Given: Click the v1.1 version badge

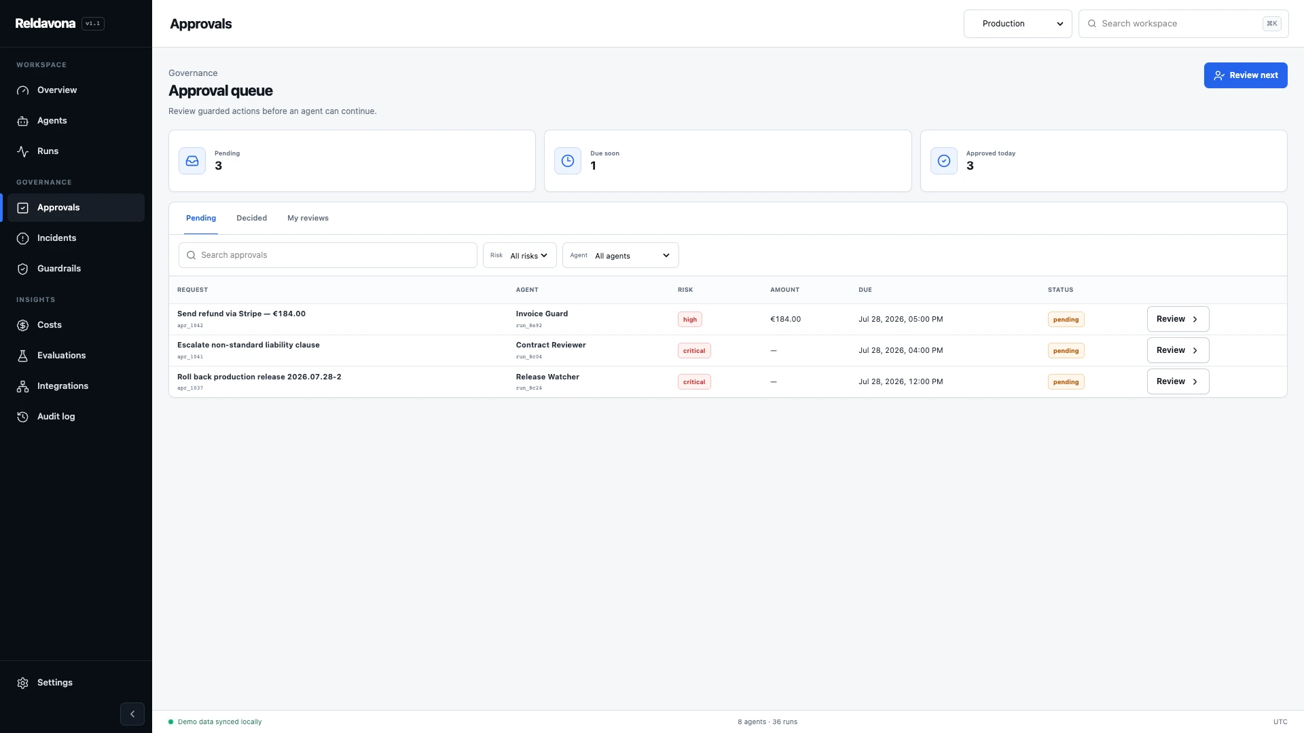Looking at the screenshot, I should (93, 24).
